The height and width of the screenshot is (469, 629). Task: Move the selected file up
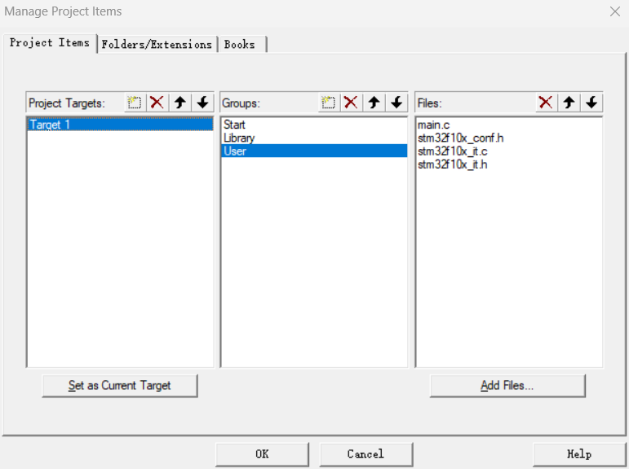click(x=569, y=103)
